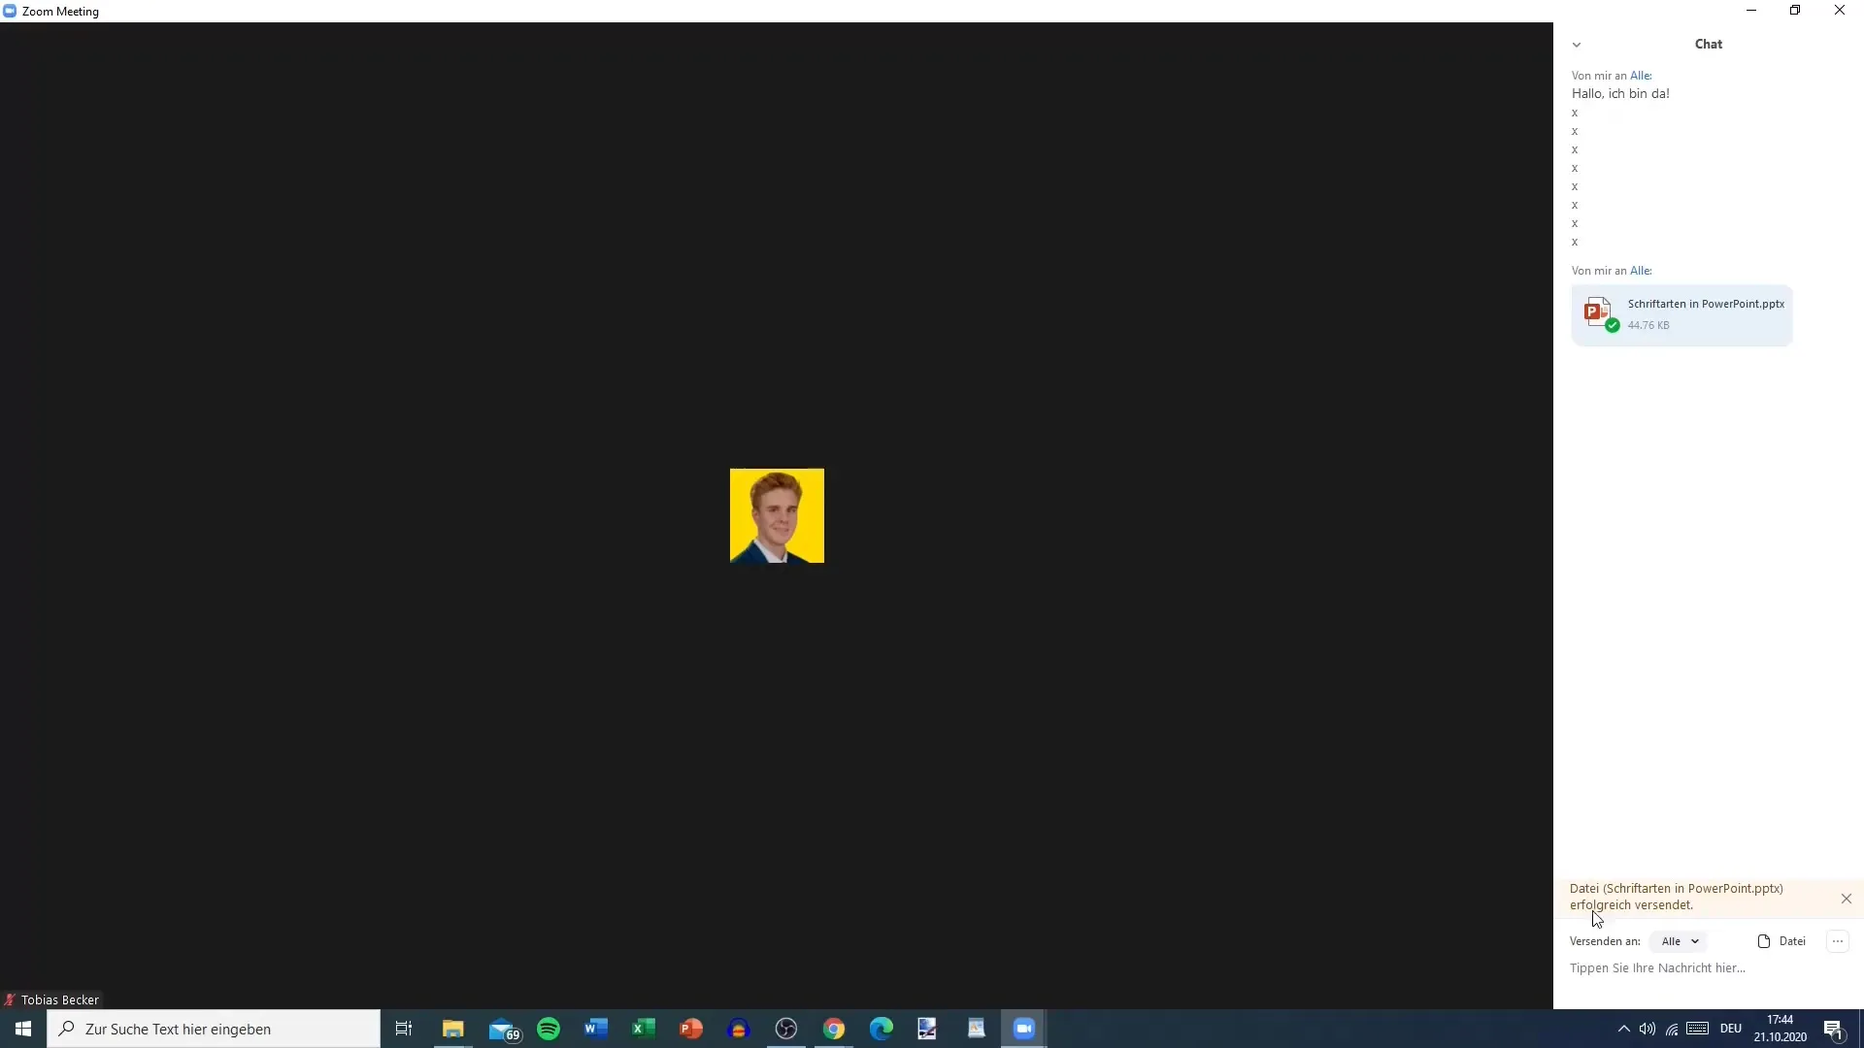Image resolution: width=1864 pixels, height=1048 pixels.
Task: Open the Spotify app from taskbar
Action: [549, 1029]
